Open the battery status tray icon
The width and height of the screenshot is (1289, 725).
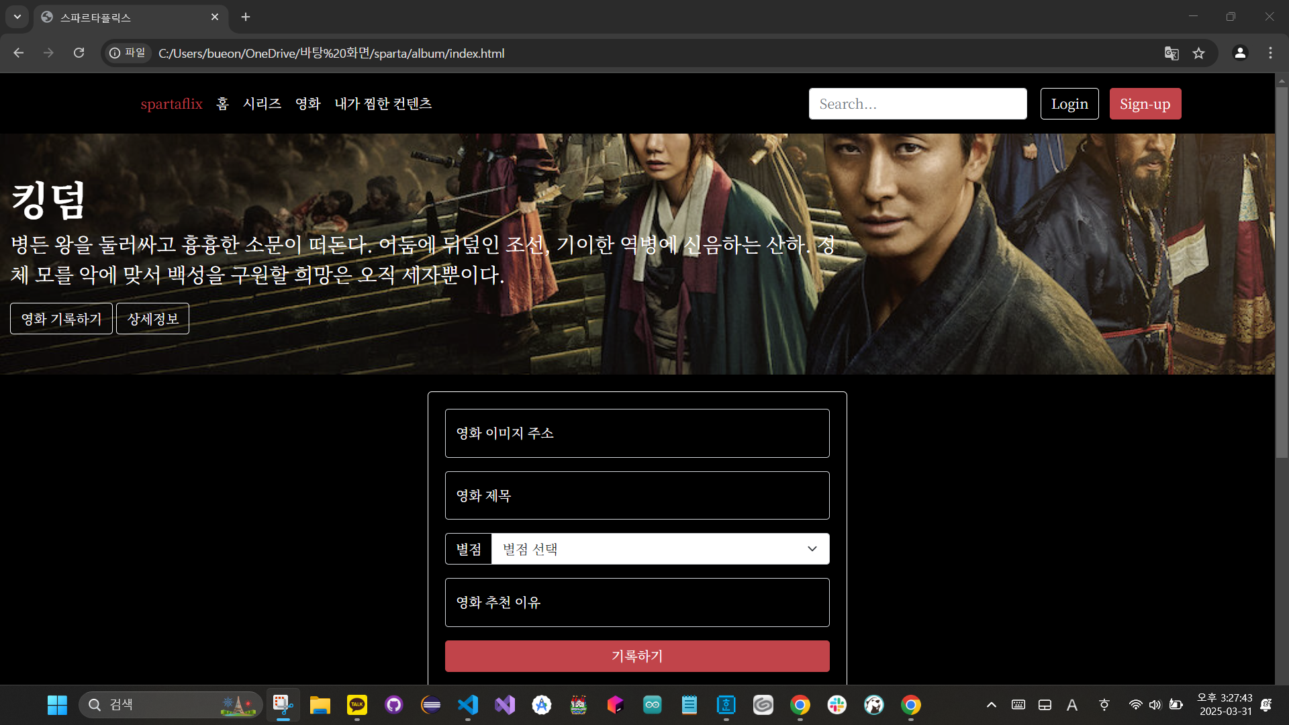pyautogui.click(x=1176, y=705)
